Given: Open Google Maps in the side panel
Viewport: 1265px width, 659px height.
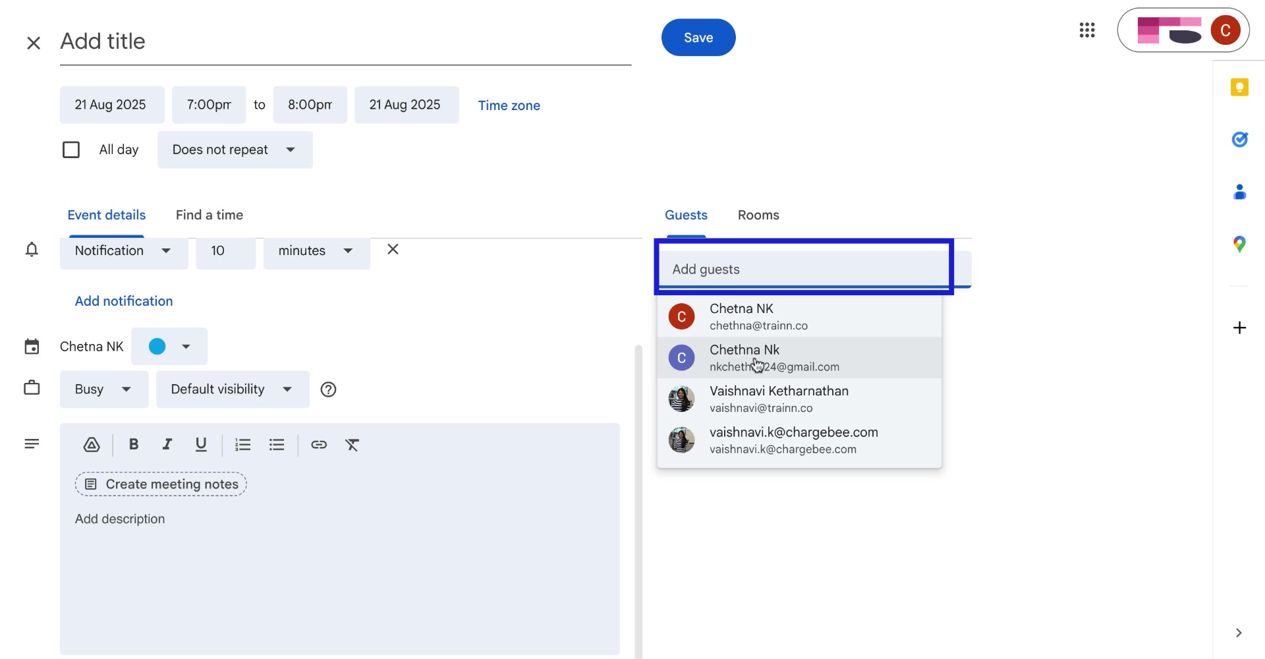Looking at the screenshot, I should [1239, 244].
